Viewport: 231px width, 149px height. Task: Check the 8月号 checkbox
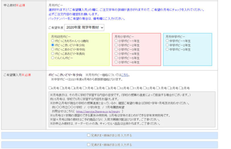click(96, 88)
